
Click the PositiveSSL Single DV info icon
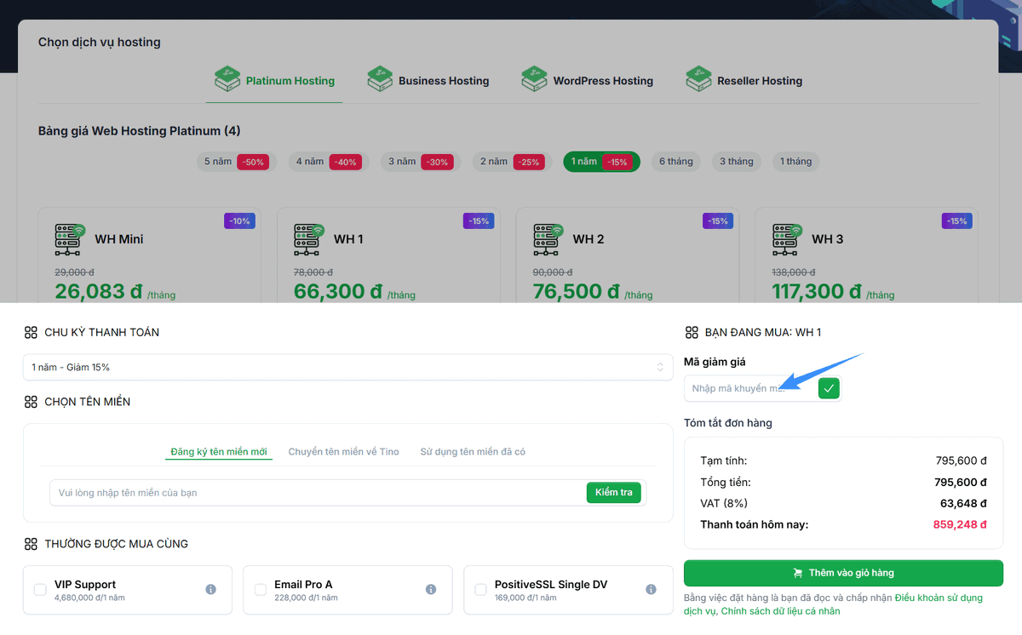tap(651, 590)
